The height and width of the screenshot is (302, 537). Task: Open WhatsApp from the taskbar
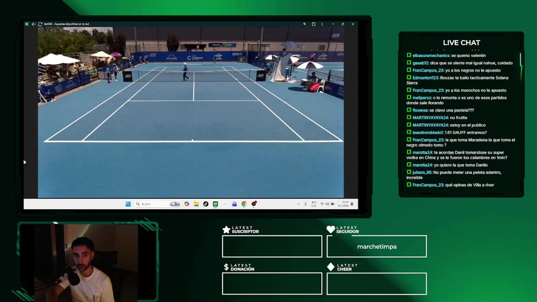[225, 204]
